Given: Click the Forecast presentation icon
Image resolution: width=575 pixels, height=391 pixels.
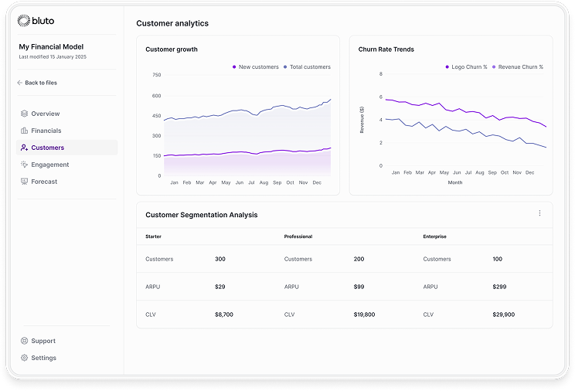Looking at the screenshot, I should tap(25, 182).
